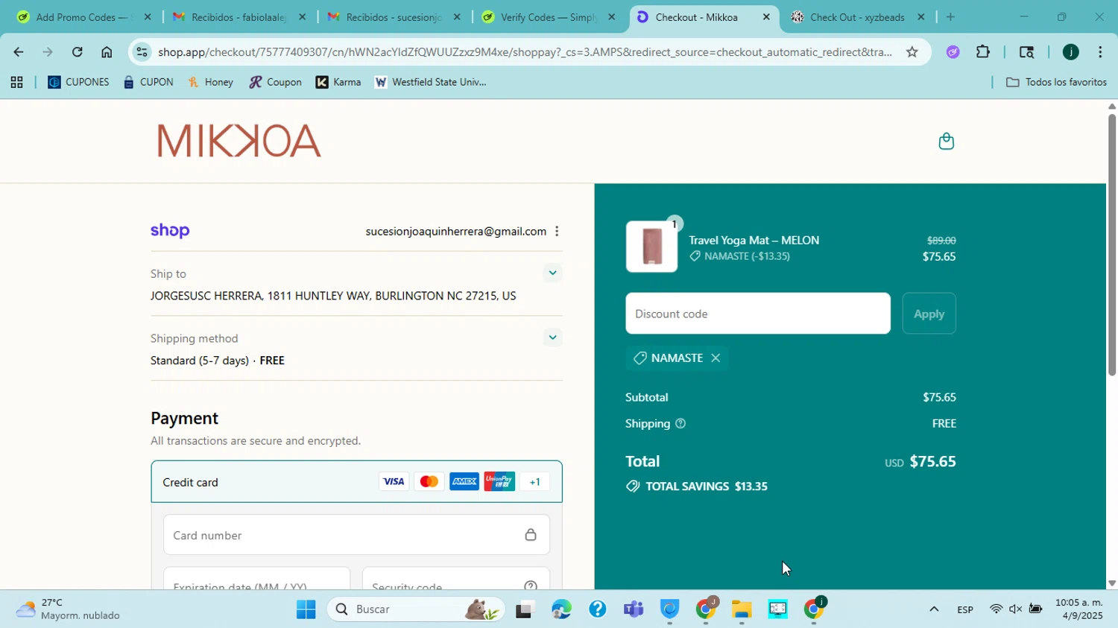
Task: Click the American Express icon
Action: tap(464, 482)
